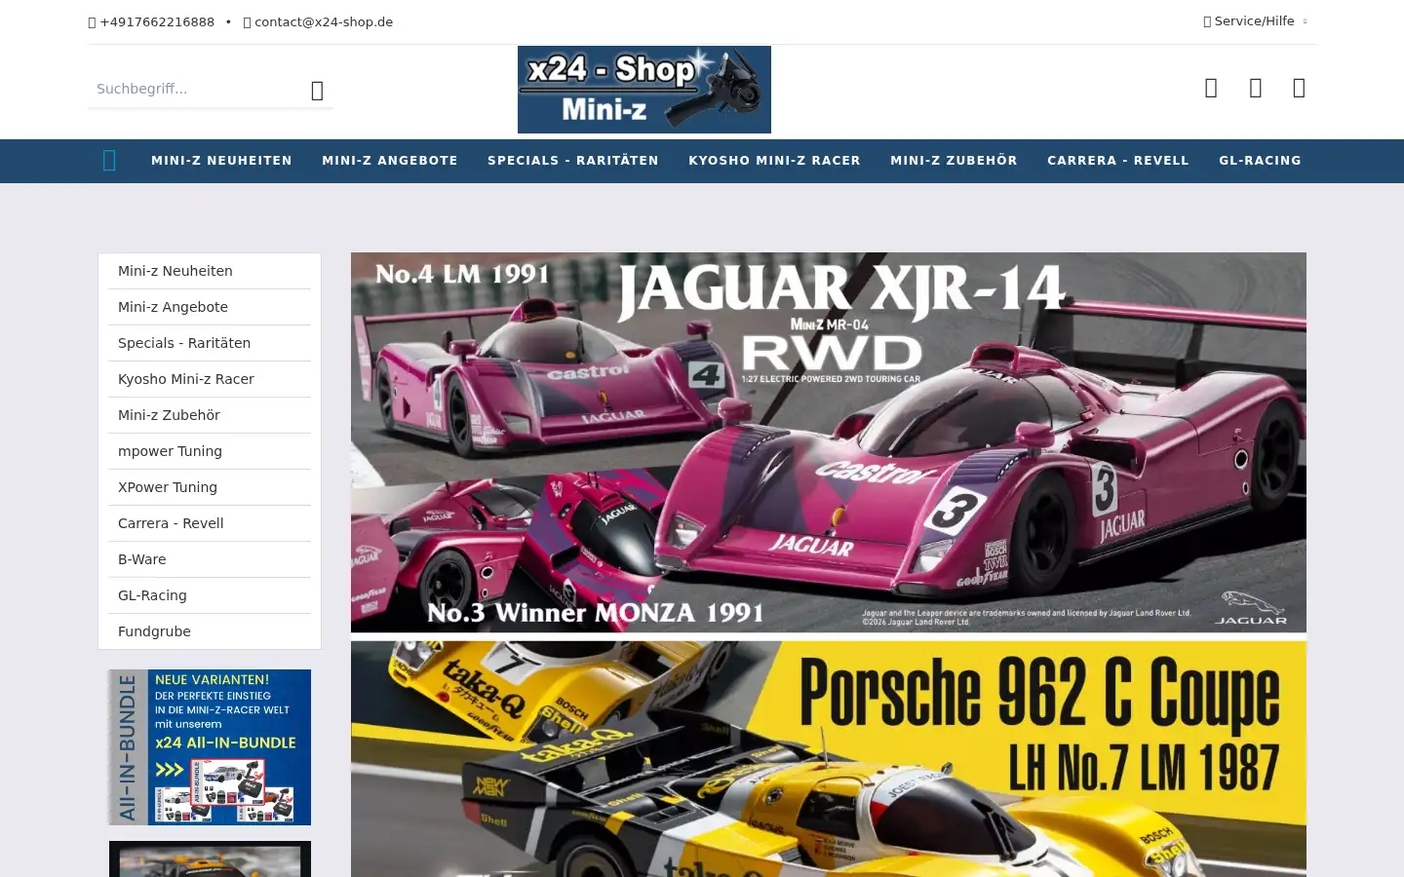Viewport: 1404px width, 877px height.
Task: Open KYOSHO MINI-Z RACER in top navigation
Action: coord(774,161)
